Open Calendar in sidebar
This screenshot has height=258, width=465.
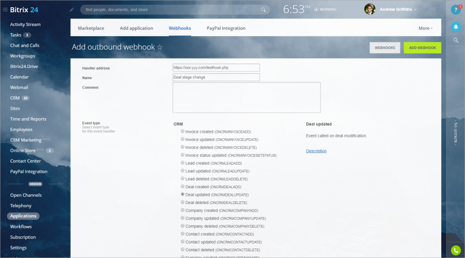[19, 77]
